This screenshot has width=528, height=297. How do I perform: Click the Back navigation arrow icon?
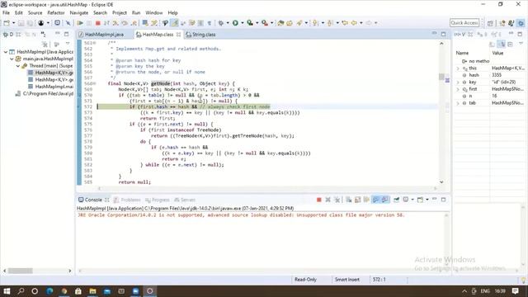point(354,23)
